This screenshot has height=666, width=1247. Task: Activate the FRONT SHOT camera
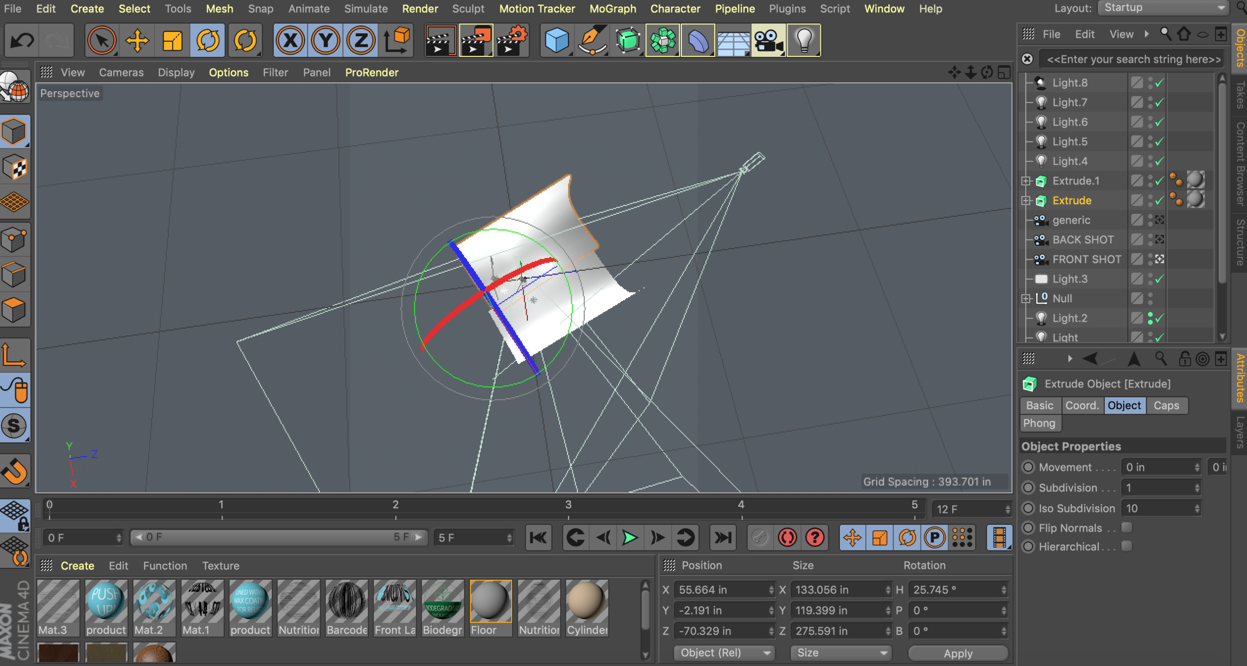[x=1160, y=259]
